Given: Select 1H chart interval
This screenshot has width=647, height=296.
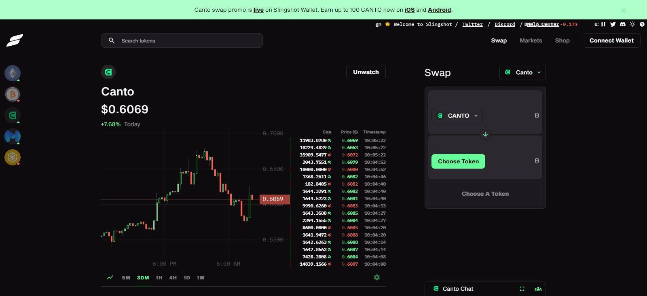Looking at the screenshot, I should point(159,278).
